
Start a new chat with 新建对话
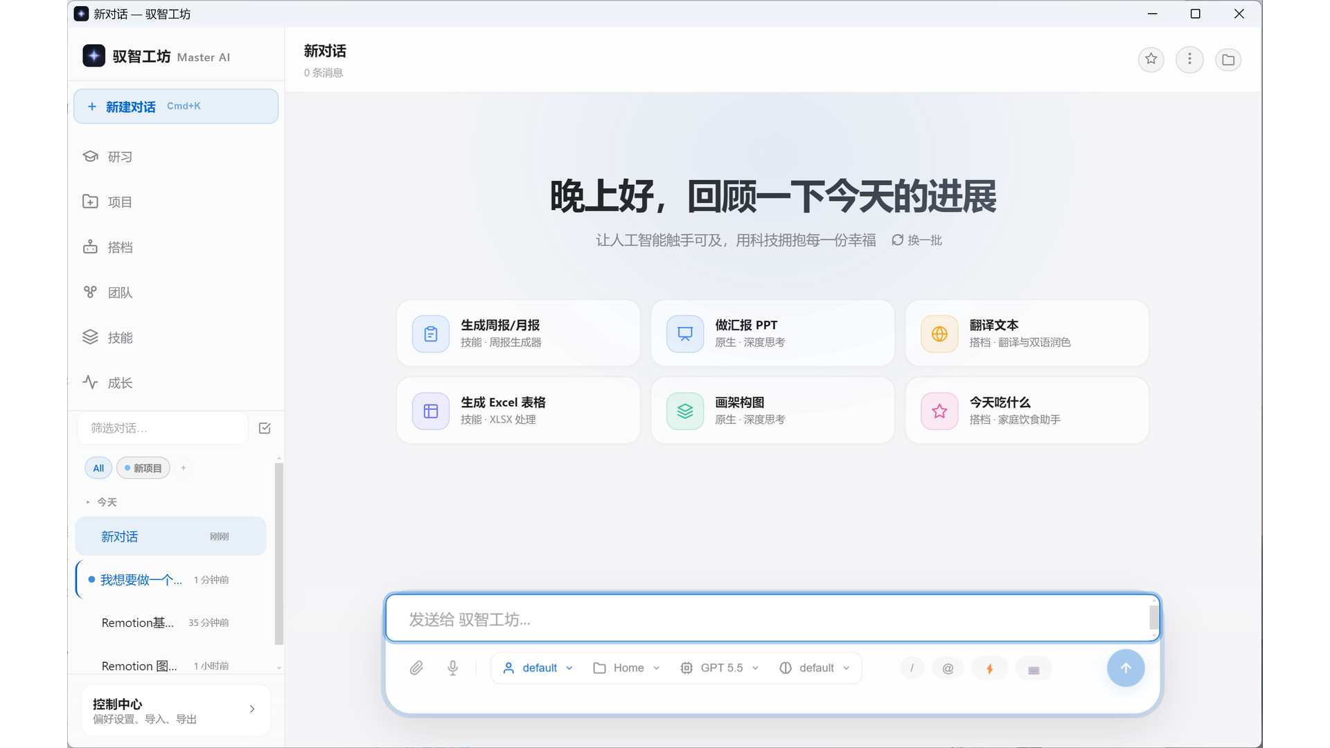[176, 107]
